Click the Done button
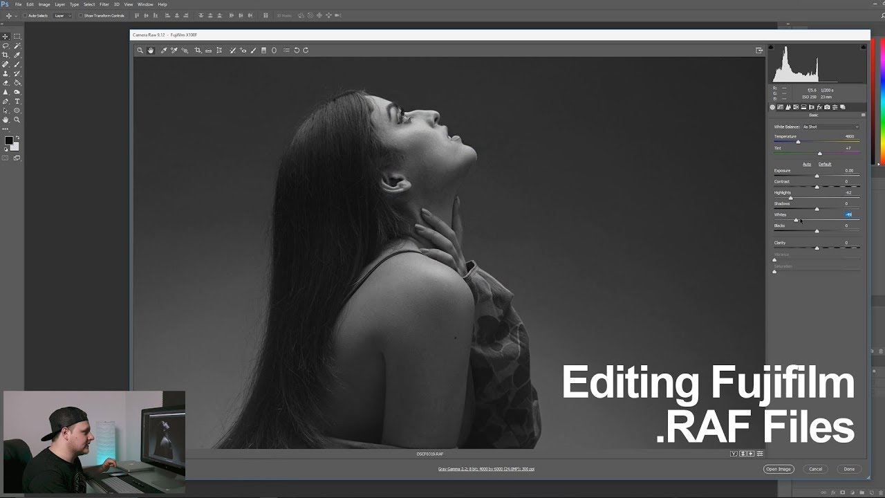 849,469
